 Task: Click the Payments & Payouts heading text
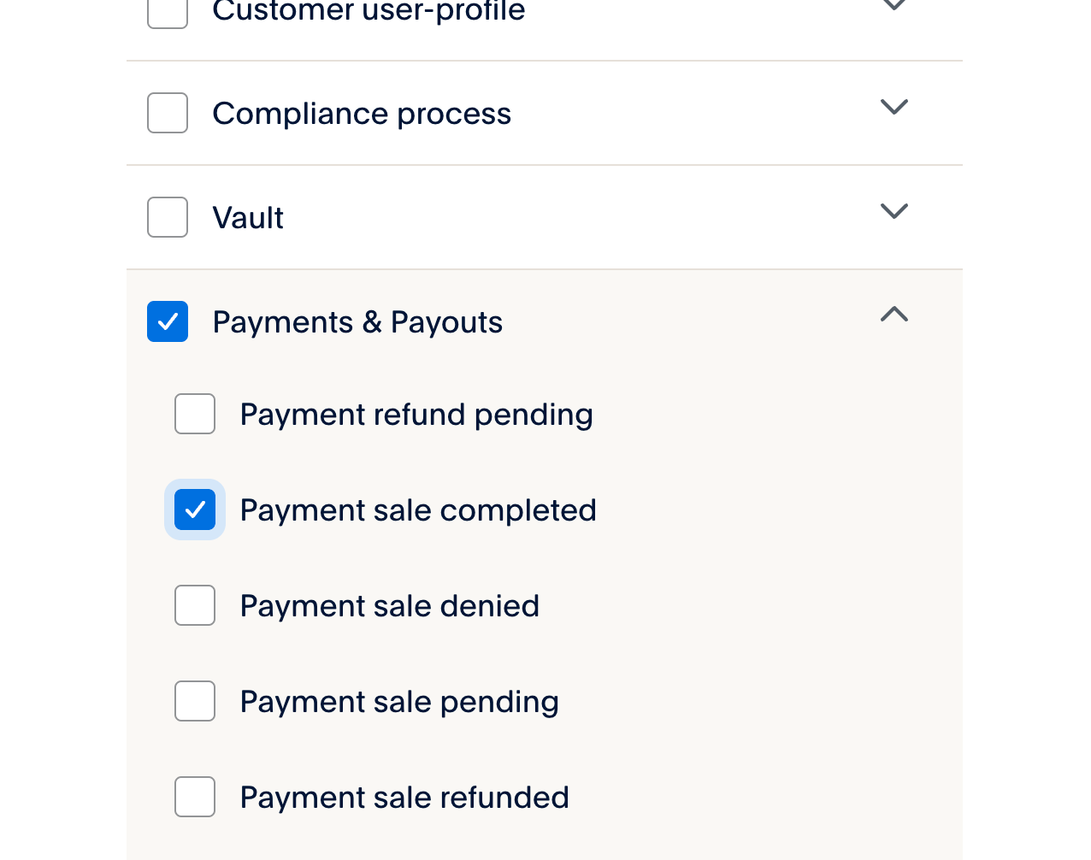[x=357, y=322]
